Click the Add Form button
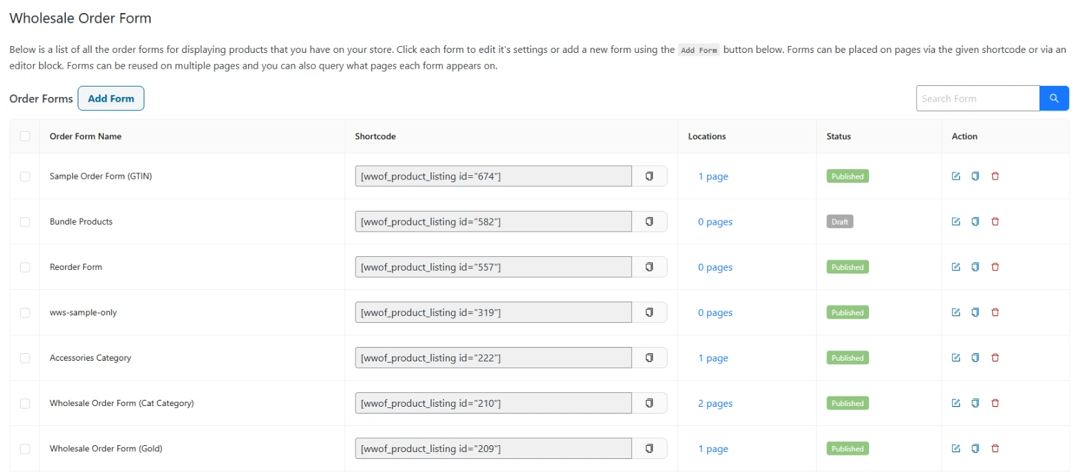This screenshot has height=472, width=1078. tap(111, 98)
